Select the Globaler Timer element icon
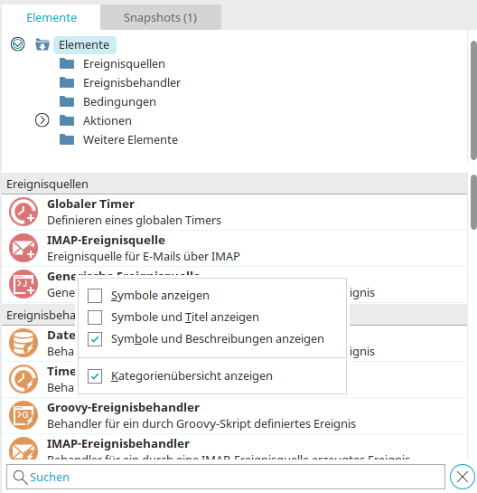The width and height of the screenshot is (477, 493). [23, 212]
